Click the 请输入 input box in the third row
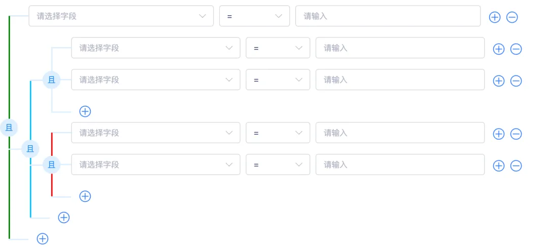548x252 pixels. (400, 79)
